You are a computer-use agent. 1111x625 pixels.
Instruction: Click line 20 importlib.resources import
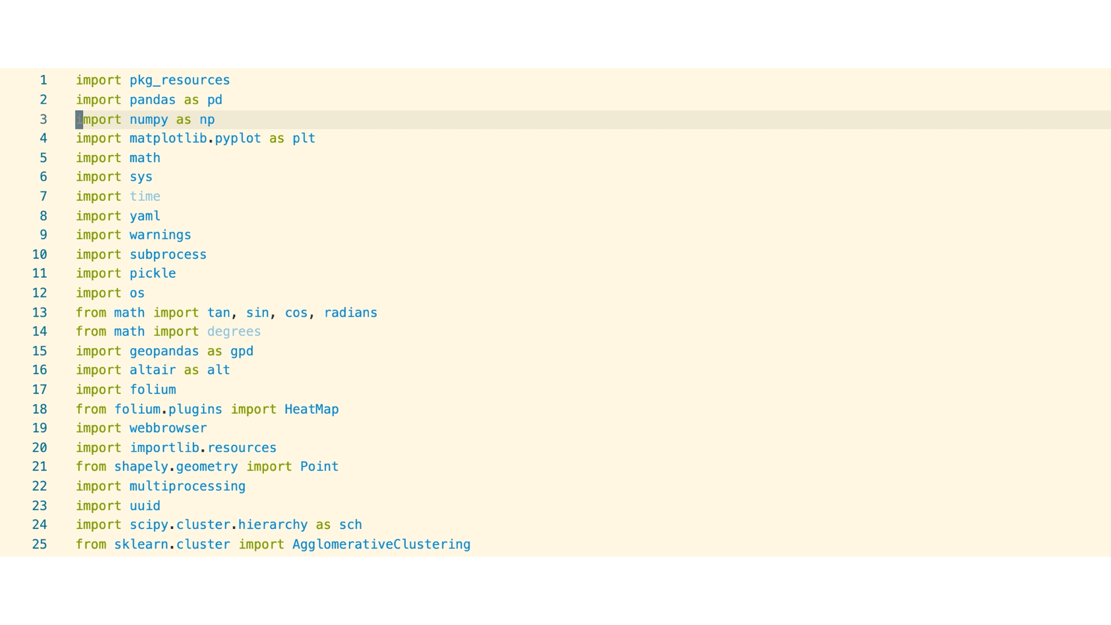175,446
